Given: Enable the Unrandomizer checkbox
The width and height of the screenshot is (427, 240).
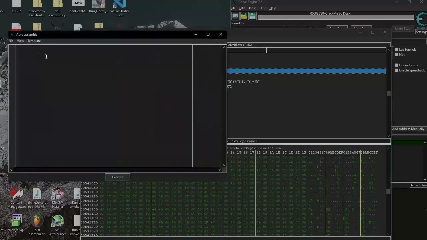Looking at the screenshot, I should pos(397,65).
